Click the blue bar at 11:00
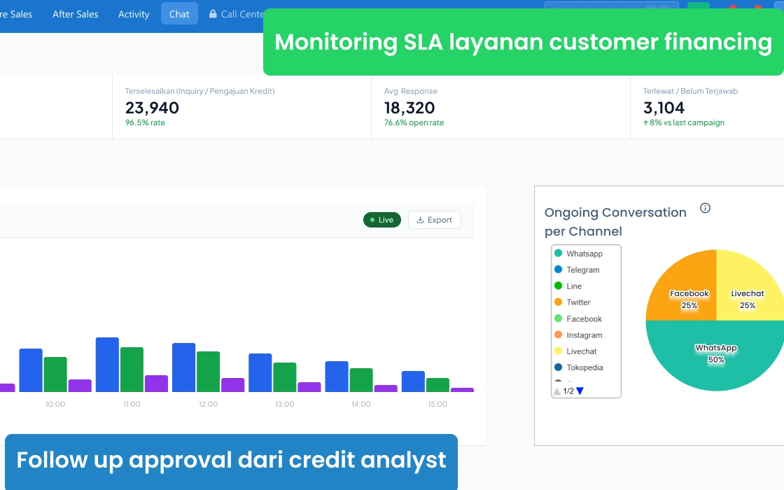The width and height of the screenshot is (784, 490). coord(108,365)
